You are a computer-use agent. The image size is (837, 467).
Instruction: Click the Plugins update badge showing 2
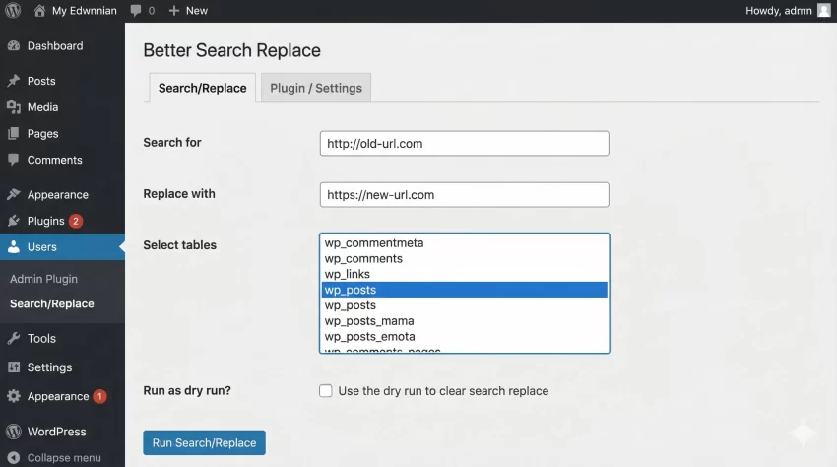tap(76, 221)
